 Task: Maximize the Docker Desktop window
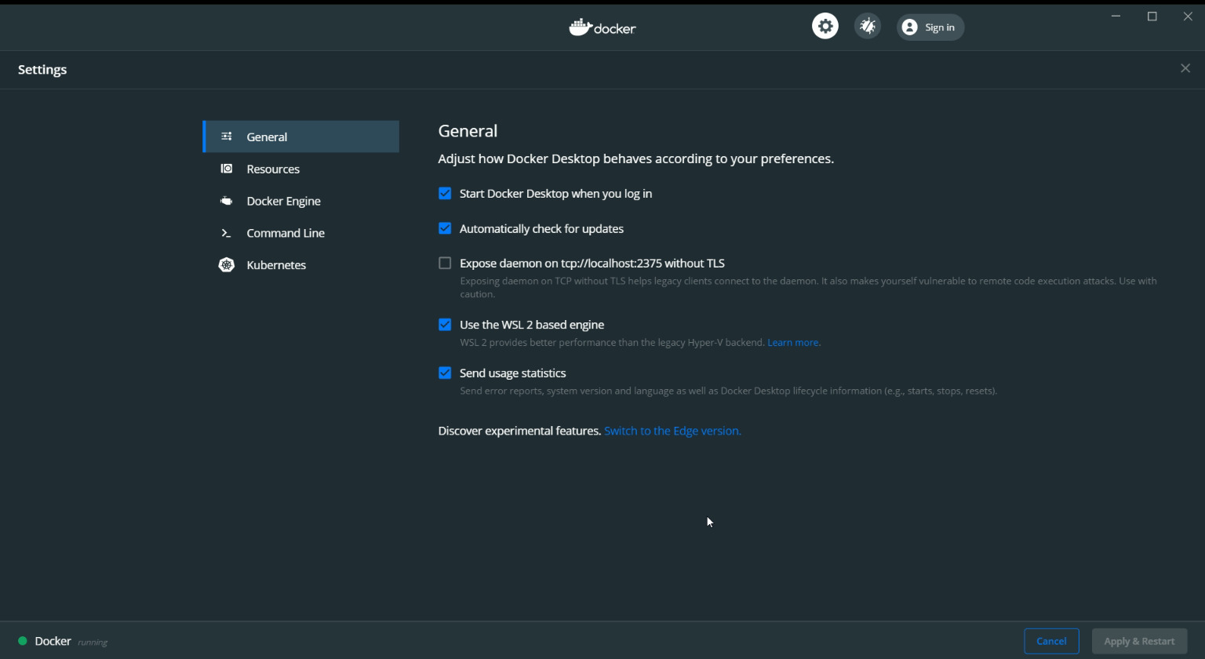[1152, 16]
